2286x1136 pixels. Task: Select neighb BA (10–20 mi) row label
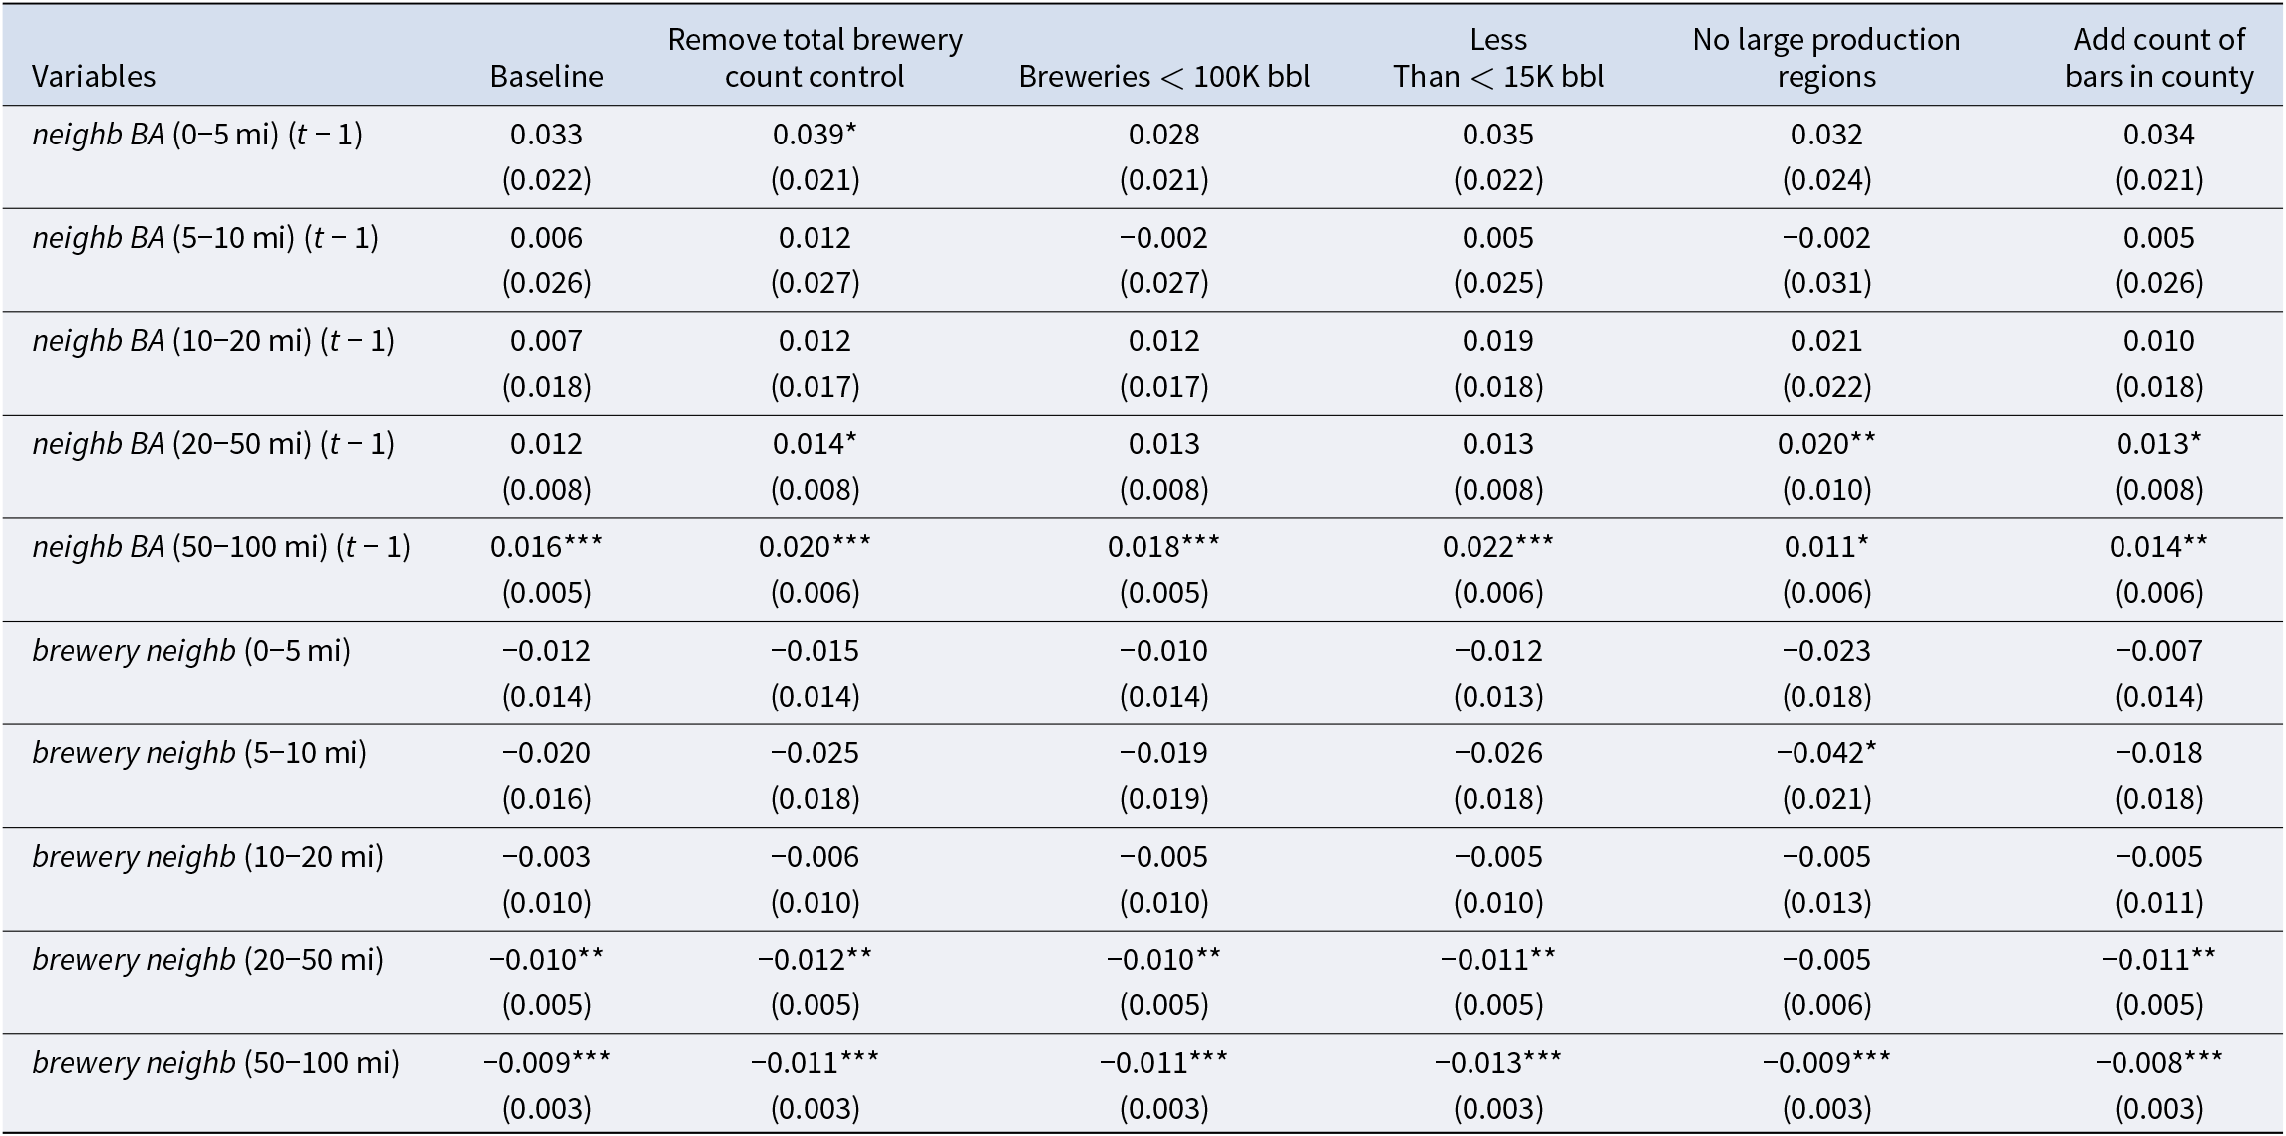213,341
